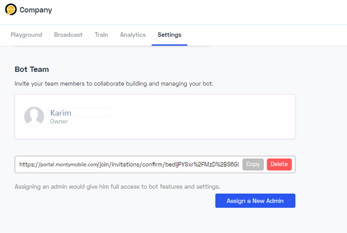Image resolution: width=347 pixels, height=233 pixels.
Task: Copy the invitation link
Action: pyautogui.click(x=253, y=164)
